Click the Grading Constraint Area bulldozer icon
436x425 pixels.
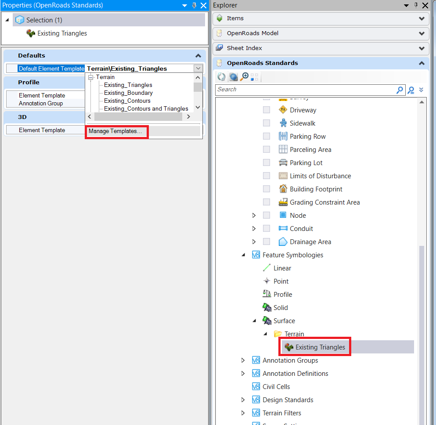(x=283, y=202)
